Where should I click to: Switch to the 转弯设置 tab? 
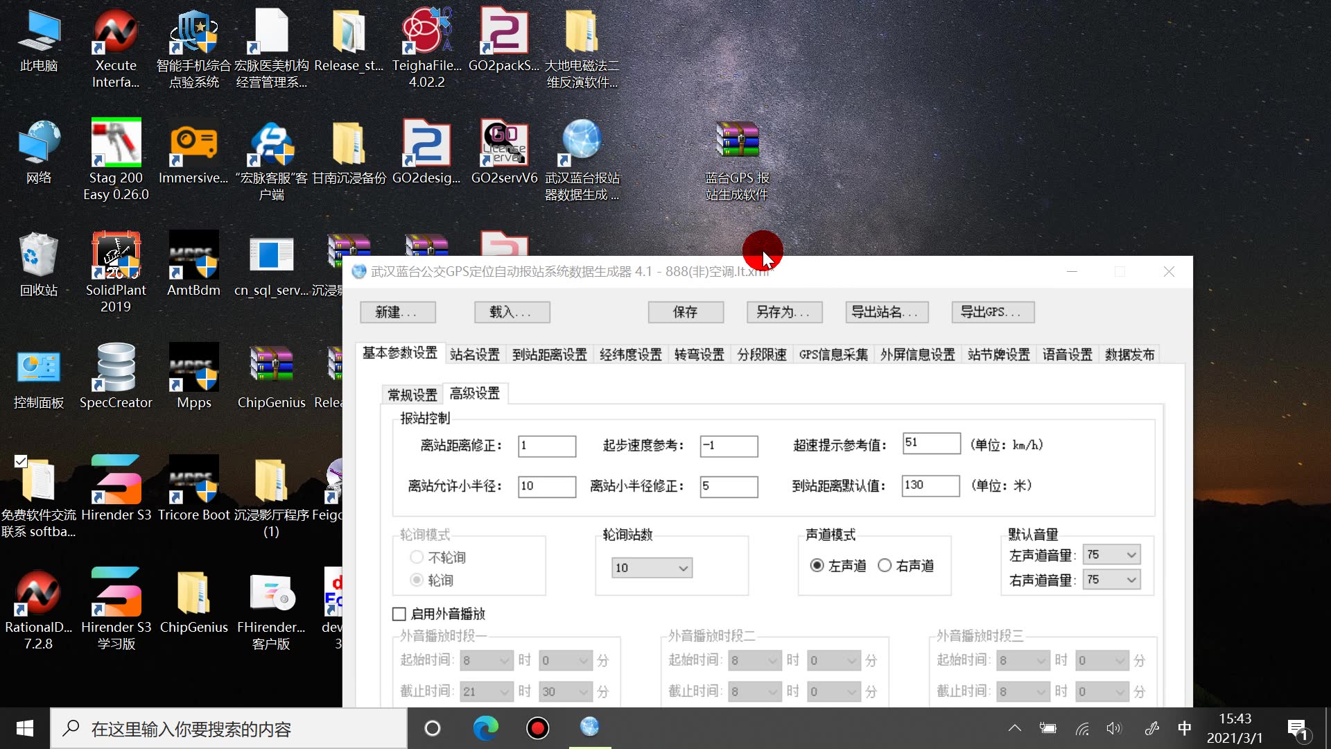coord(699,354)
